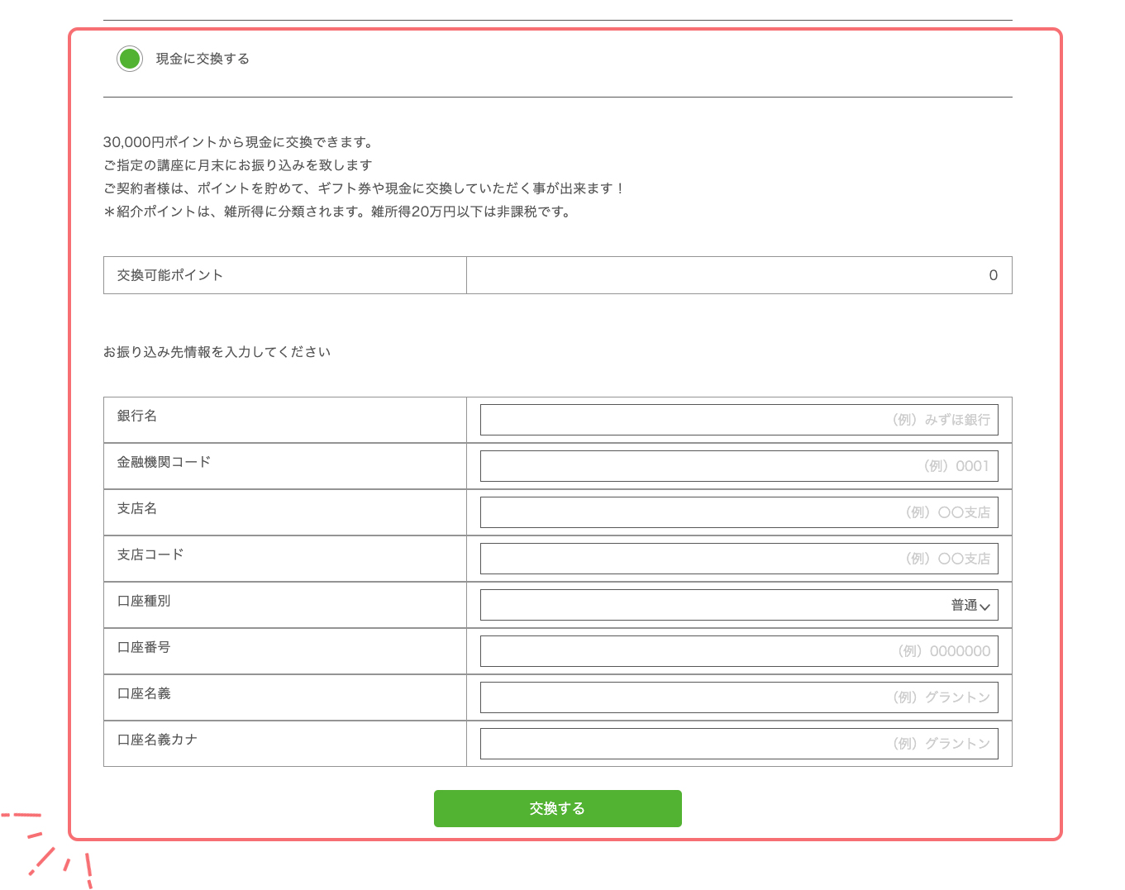Click the 口座名義カナ katakana name field
1125x890 pixels.
(x=739, y=743)
